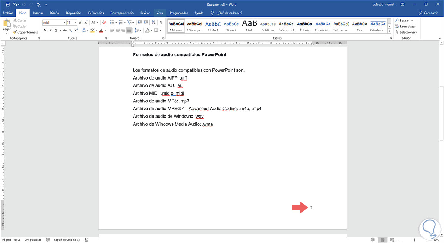Screen dimensions: 444x243
Task: Open spelling check status bar icon
Action: (48, 240)
